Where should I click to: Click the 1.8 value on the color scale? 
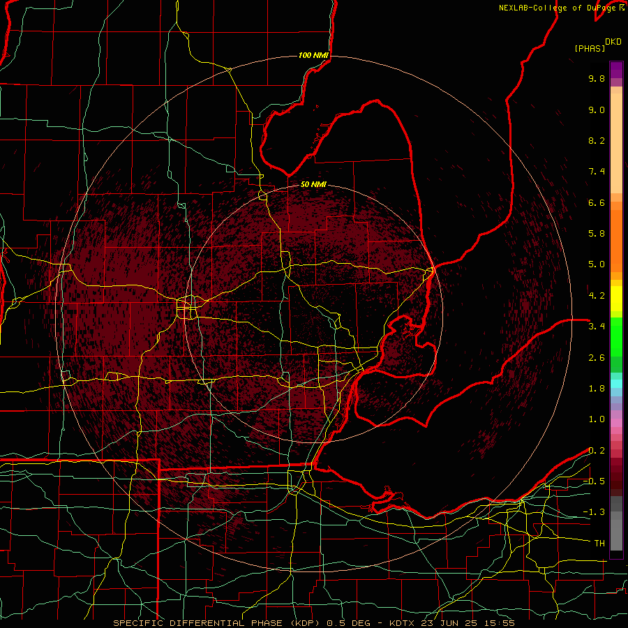pyautogui.click(x=597, y=389)
